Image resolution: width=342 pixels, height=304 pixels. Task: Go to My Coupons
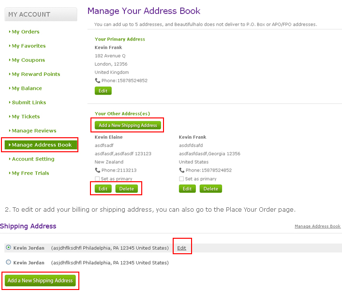(x=28, y=60)
